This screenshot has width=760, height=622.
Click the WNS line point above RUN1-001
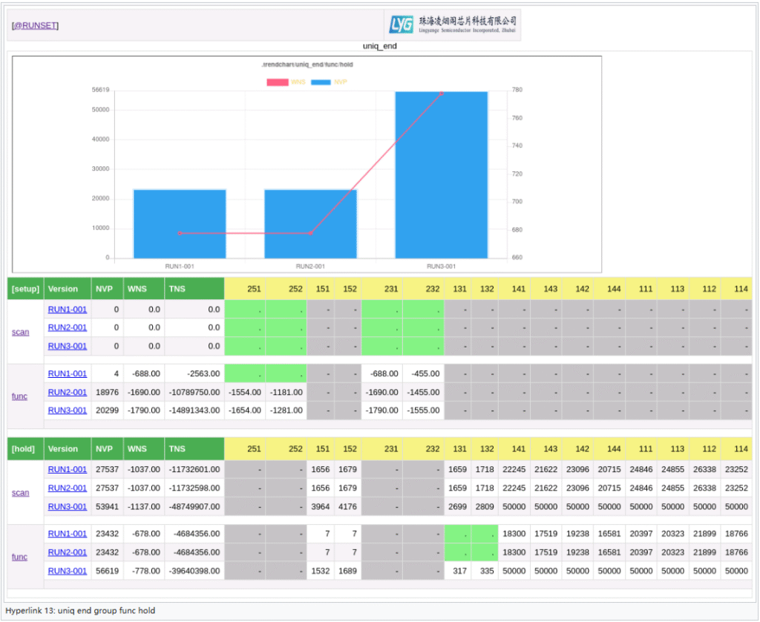point(180,234)
